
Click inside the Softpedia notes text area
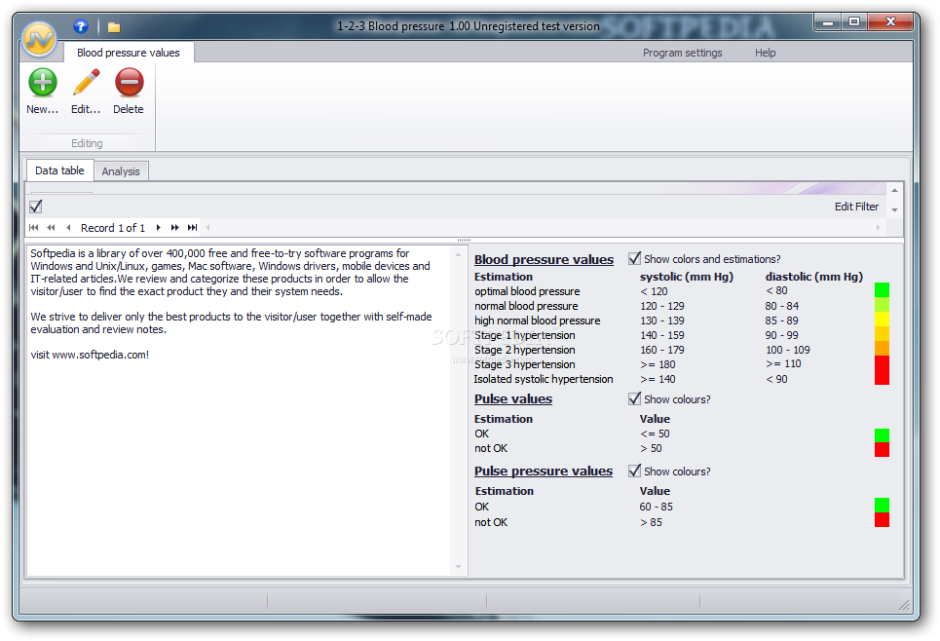[x=239, y=410]
